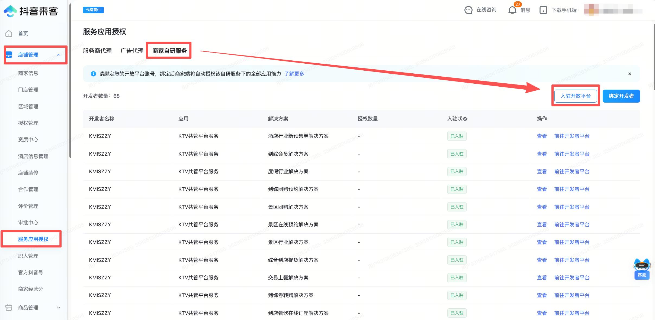This screenshot has height=320, width=655.
Task: Select the 首页 home icon in sidebar
Action: 9,33
